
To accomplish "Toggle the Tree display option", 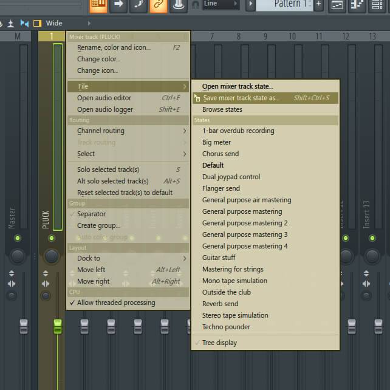I will (219, 343).
